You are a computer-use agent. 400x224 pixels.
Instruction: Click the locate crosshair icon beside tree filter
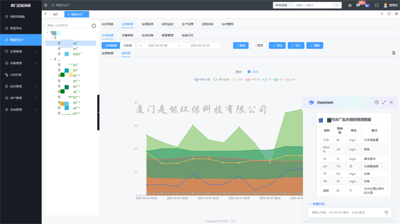click(94, 26)
